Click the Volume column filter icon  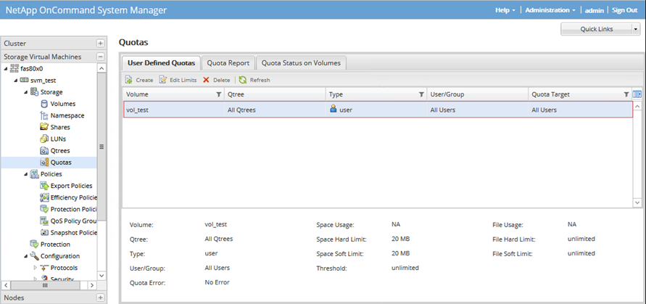[219, 94]
